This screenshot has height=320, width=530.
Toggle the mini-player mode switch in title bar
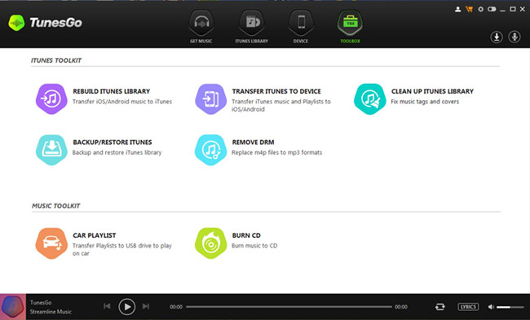coord(492,9)
